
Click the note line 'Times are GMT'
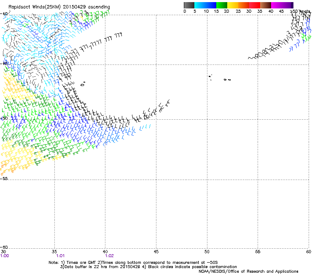(81, 263)
